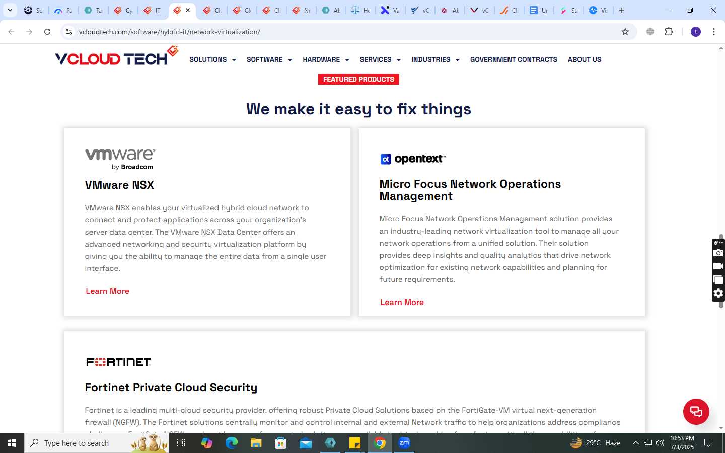View site information icon beside the URL
This screenshot has width=725, height=453.
[69, 32]
